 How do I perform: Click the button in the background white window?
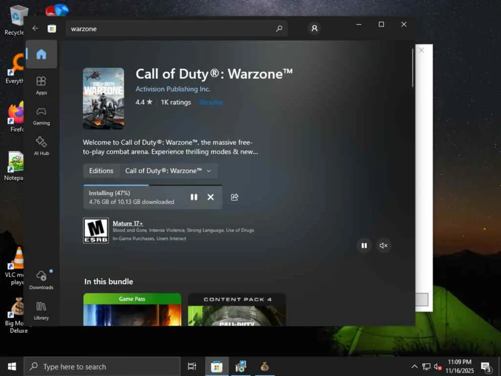tap(422, 300)
